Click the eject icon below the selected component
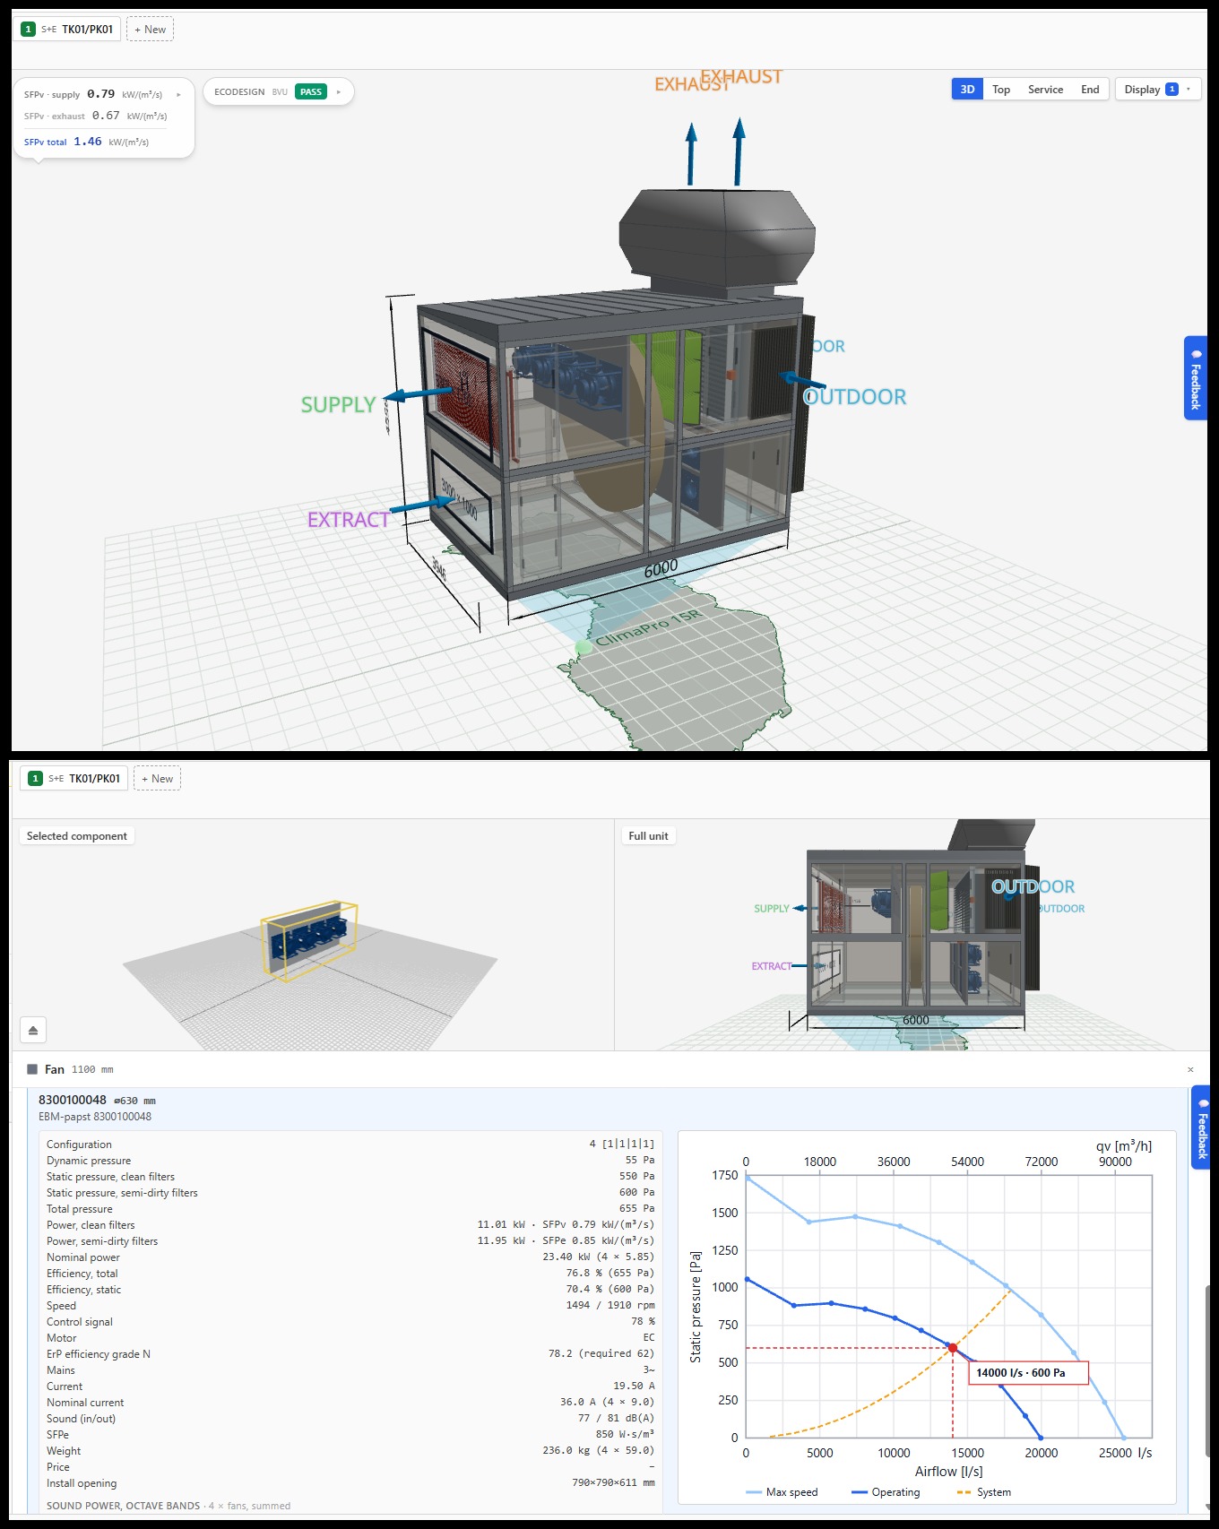Screen dimensions: 1219x1529 [33, 1030]
